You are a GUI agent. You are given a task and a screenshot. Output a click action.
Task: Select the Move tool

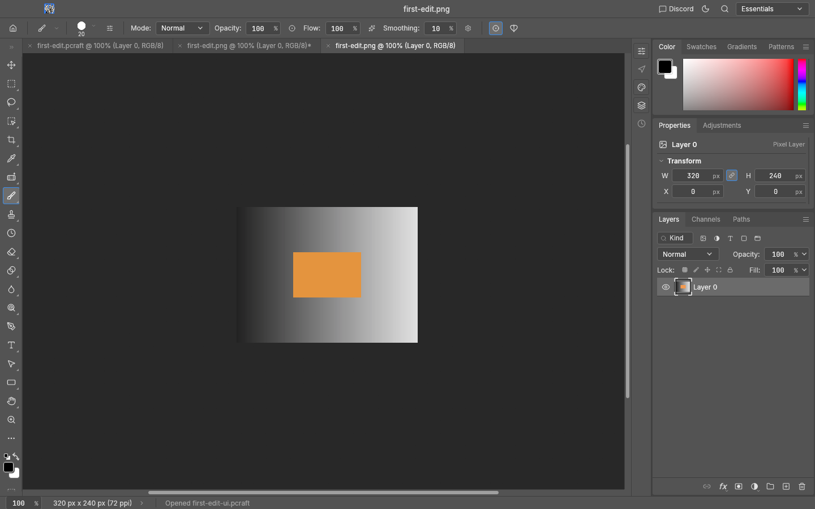tap(11, 65)
